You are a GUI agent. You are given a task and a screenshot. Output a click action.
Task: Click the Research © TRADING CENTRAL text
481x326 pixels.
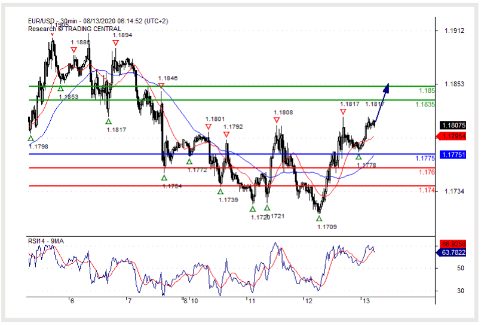point(75,29)
